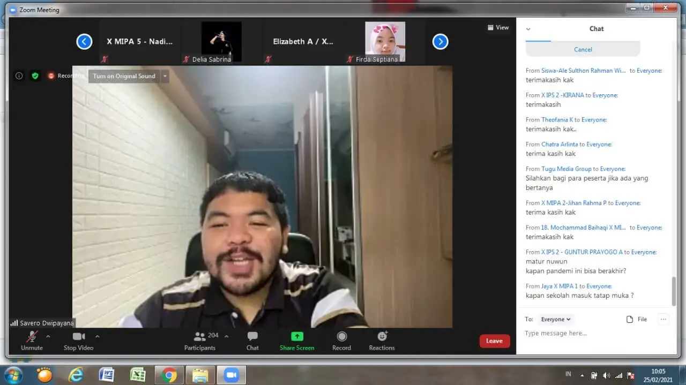Image resolution: width=686 pixels, height=385 pixels.
Task: Select X MIPA 5 - Nadi participant tile
Action: point(139,42)
